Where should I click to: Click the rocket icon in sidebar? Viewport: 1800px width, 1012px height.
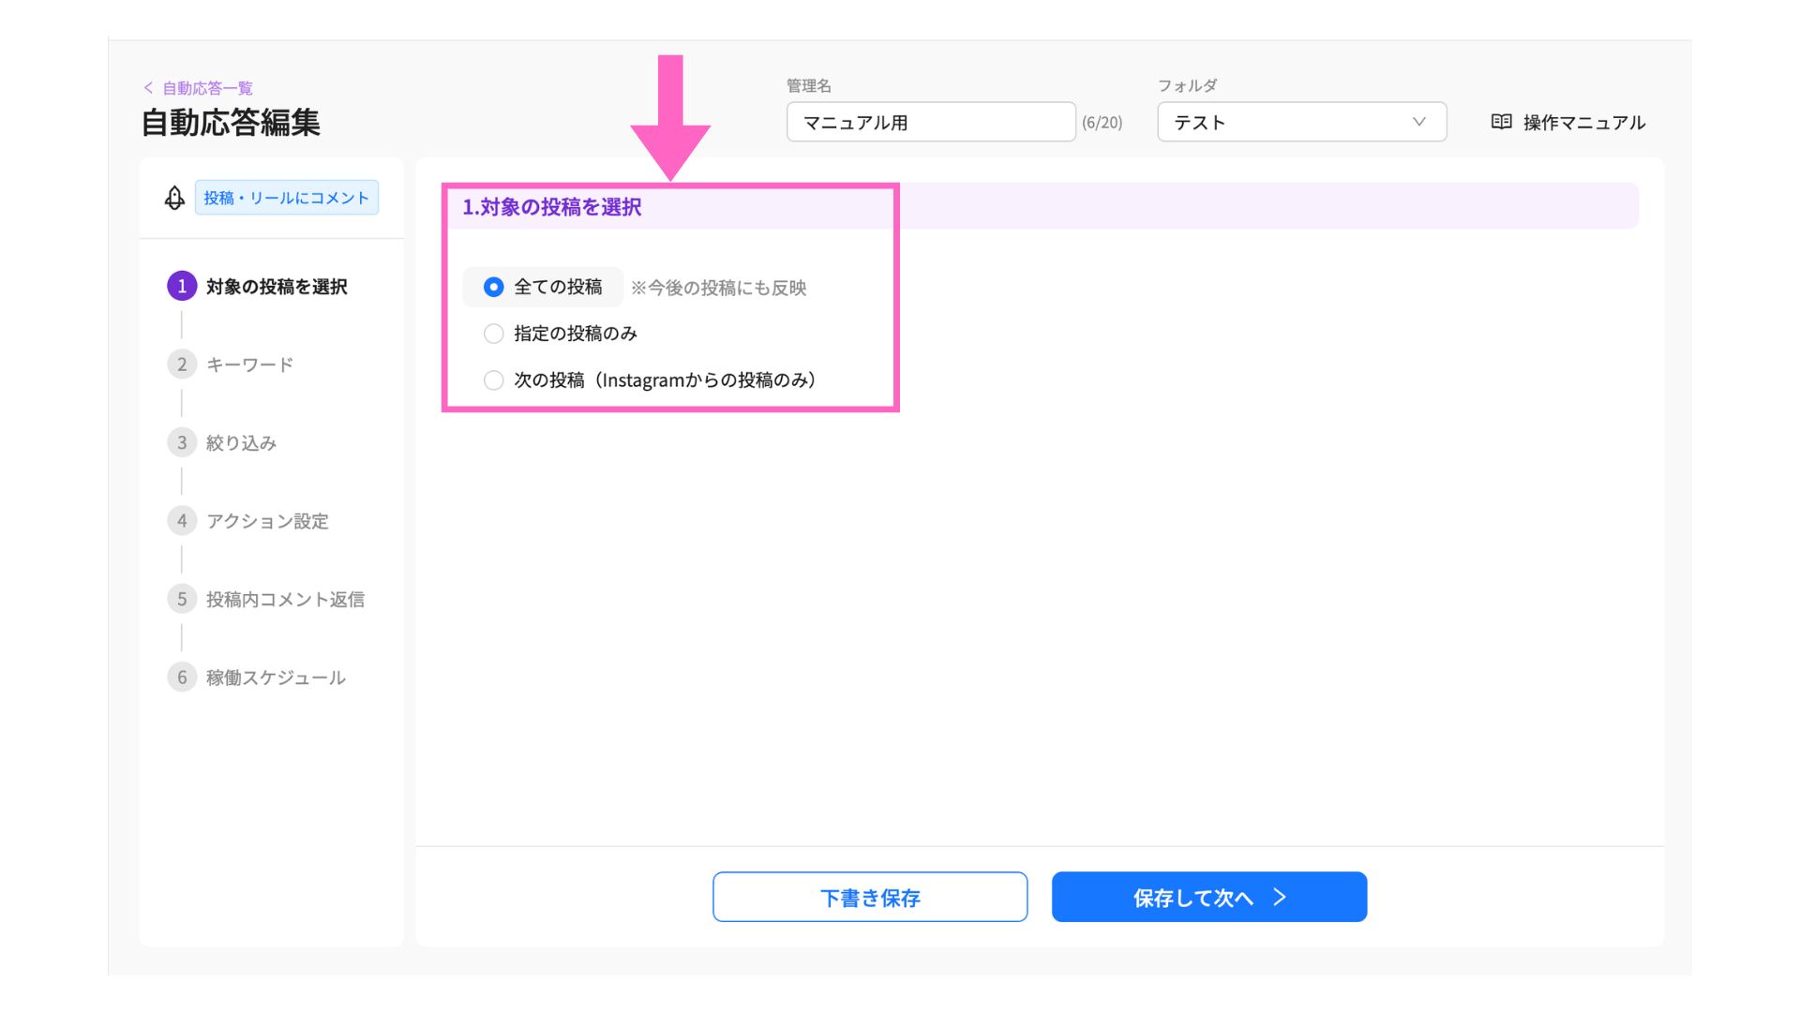point(174,198)
